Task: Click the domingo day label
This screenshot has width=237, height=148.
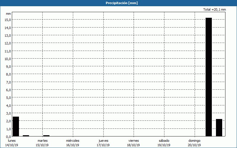Action: [194, 141]
